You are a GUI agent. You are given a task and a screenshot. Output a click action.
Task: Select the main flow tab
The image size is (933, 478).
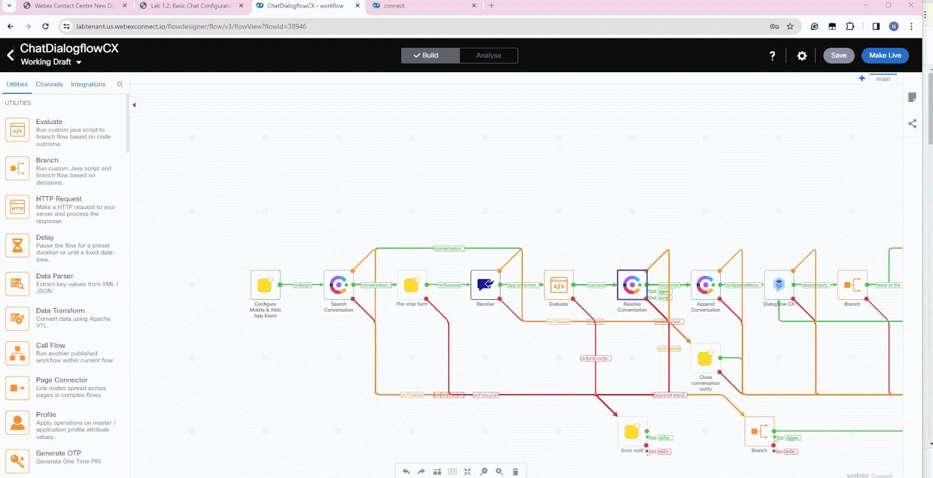(883, 79)
